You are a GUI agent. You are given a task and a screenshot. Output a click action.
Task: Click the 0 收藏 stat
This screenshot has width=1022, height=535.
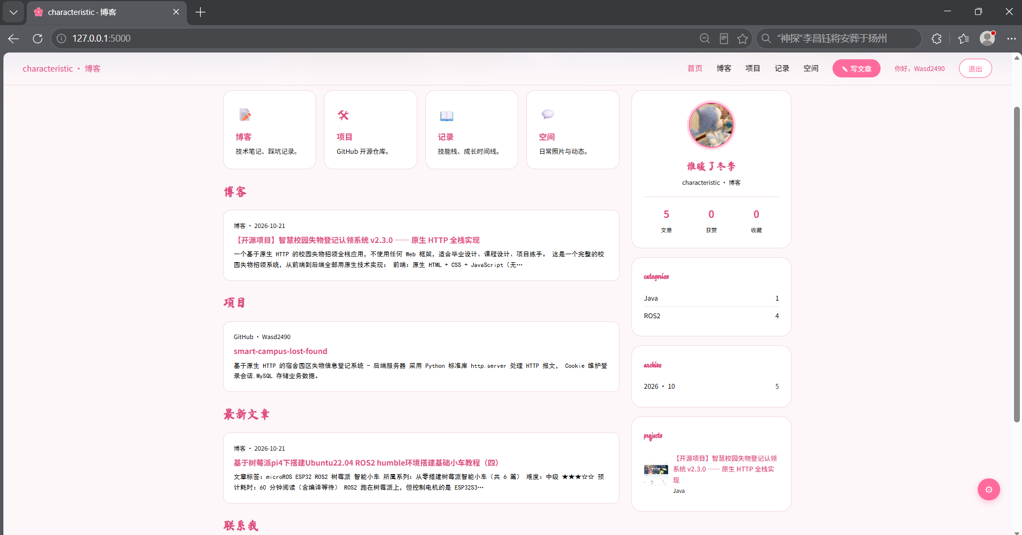756,221
